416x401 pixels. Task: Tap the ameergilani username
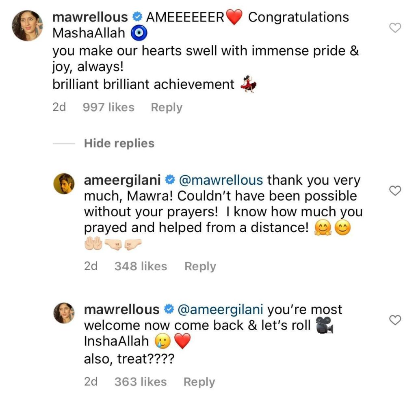[x=123, y=180]
